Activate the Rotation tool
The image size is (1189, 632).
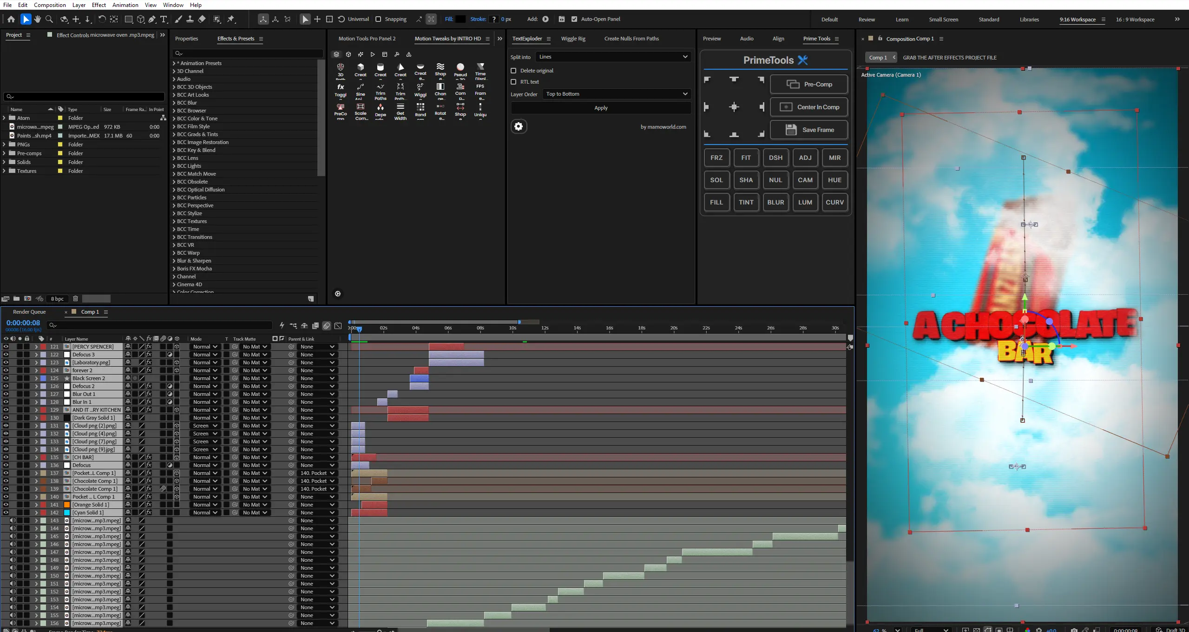[102, 19]
